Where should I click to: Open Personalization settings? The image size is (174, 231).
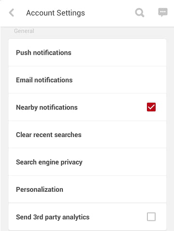click(87, 189)
